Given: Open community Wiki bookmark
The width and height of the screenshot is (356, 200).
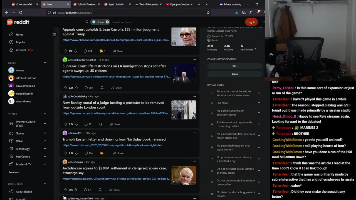Looking at the screenshot, I should click(235, 66).
